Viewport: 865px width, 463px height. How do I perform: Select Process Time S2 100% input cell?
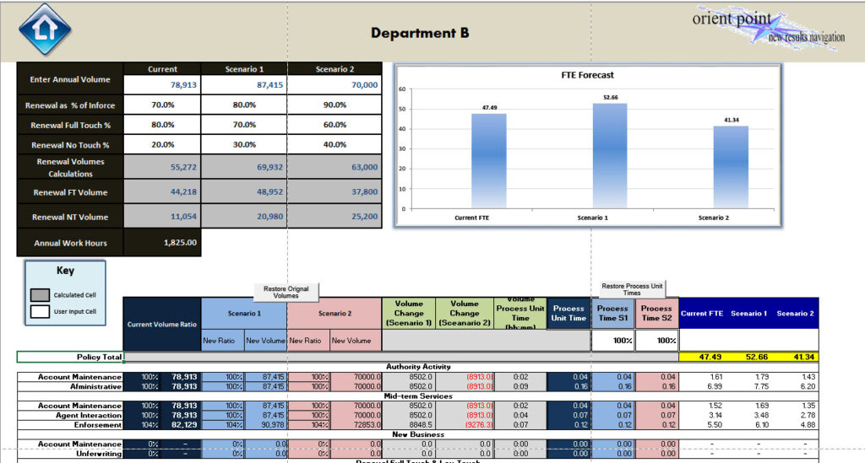[656, 340]
